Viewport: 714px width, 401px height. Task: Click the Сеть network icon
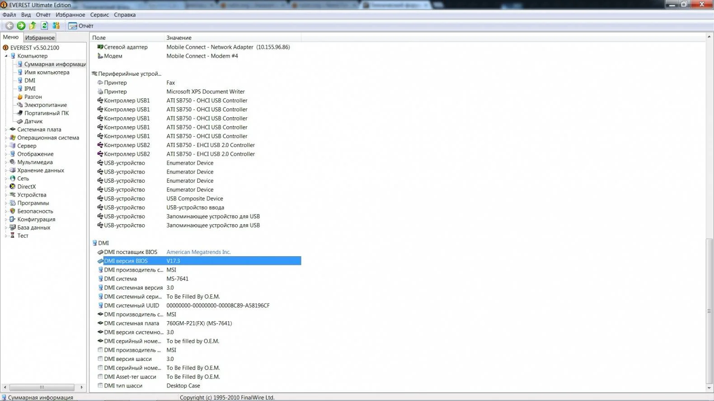pos(13,178)
